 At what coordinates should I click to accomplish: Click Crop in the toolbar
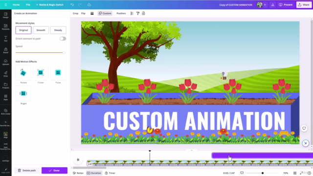pyautogui.click(x=75, y=13)
